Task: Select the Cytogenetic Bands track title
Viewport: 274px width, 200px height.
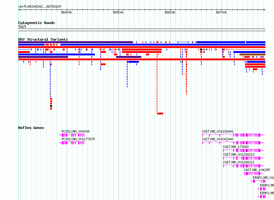Action: [37, 23]
